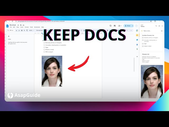Open the Format menu
This screenshot has height=127, width=169.
point(27,27)
